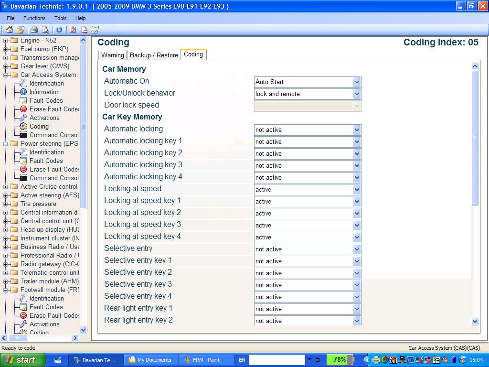The width and height of the screenshot is (489, 367).
Task: Click Bavarian Technic taskbar button
Action: [x=96, y=360]
